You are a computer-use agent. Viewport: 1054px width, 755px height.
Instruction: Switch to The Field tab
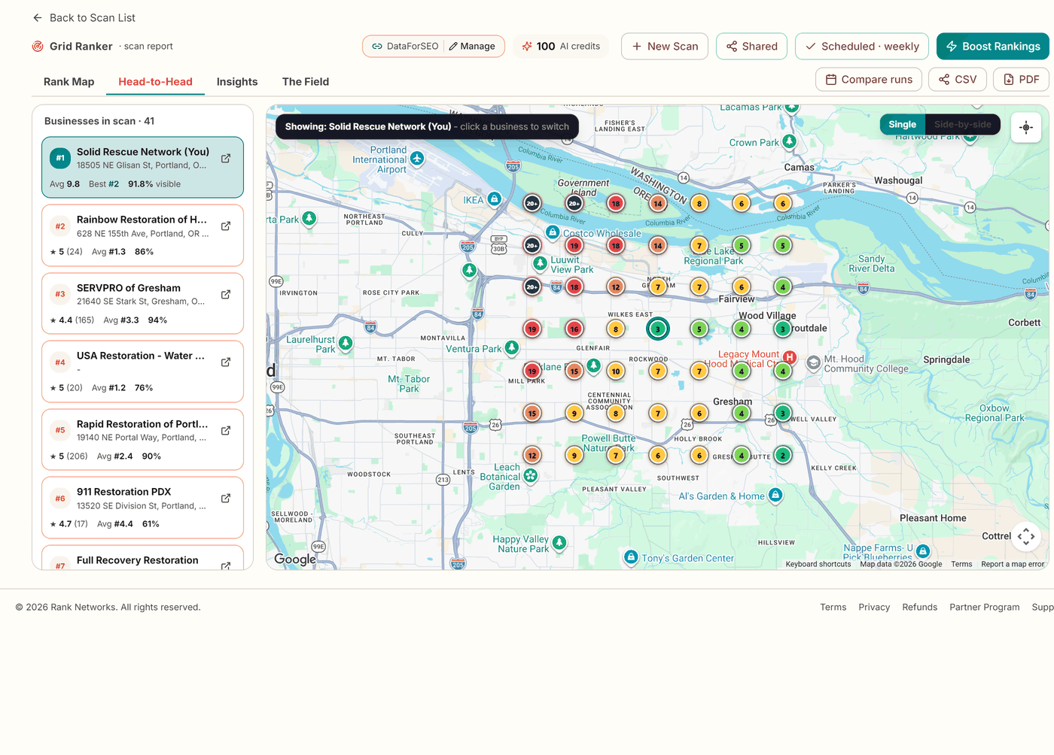click(306, 82)
